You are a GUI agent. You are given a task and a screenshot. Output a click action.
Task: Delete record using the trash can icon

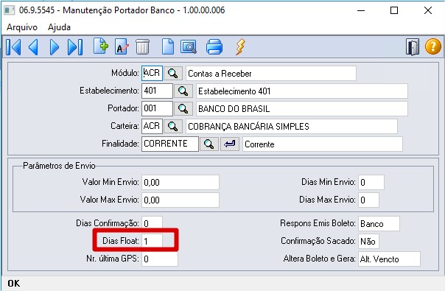142,47
